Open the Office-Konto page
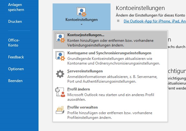Screen dimensions: 186x131 point(14,43)
